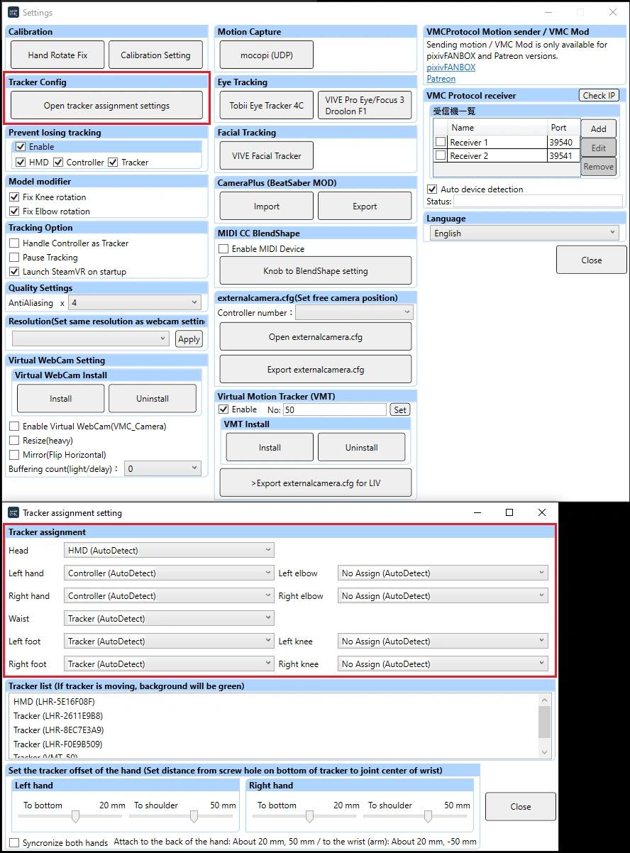Select HMD (LHR-5E16F08F) in tracker list

point(54,702)
